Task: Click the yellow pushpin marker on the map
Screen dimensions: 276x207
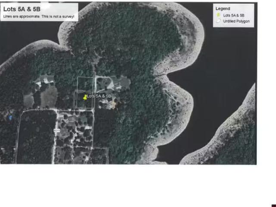Action: click(85, 97)
